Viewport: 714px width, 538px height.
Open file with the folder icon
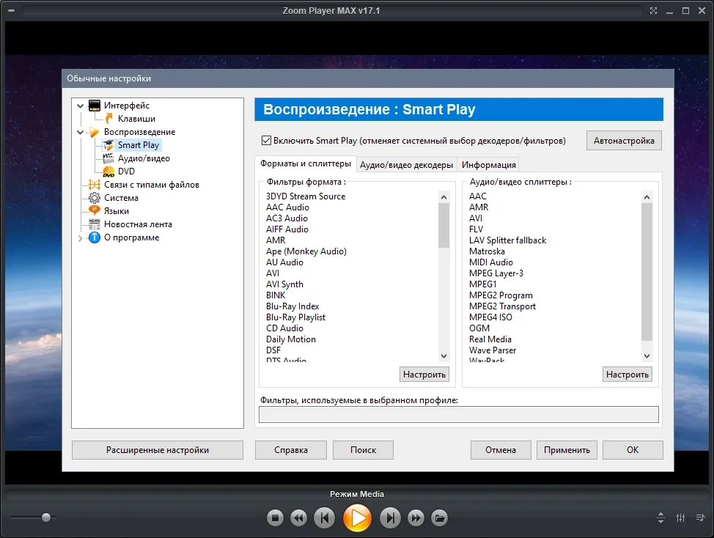tap(439, 517)
